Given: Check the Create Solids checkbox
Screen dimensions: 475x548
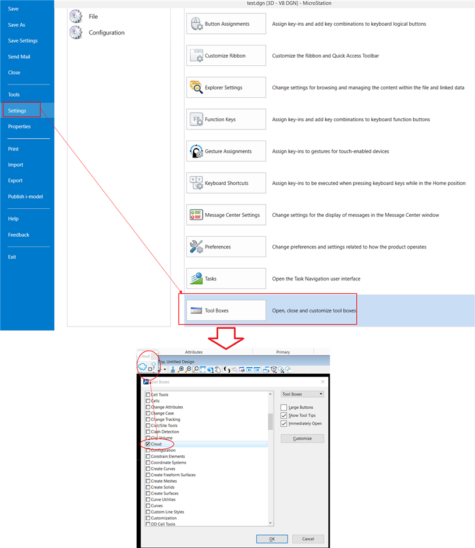Looking at the screenshot, I should coord(148,487).
